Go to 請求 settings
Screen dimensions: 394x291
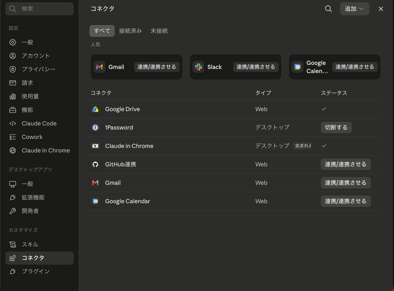[39, 83]
